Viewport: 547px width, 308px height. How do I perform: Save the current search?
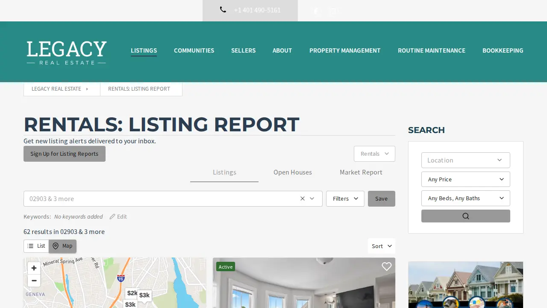click(382, 198)
